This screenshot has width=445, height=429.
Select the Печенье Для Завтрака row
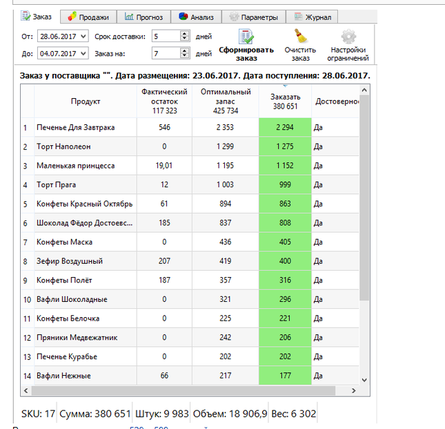pos(190,127)
